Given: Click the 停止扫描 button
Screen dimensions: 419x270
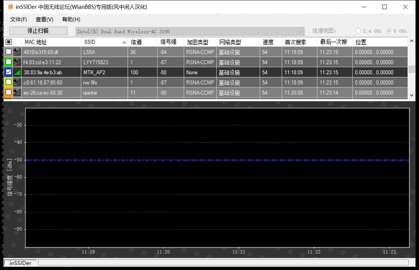Looking at the screenshot, I should point(38,31).
